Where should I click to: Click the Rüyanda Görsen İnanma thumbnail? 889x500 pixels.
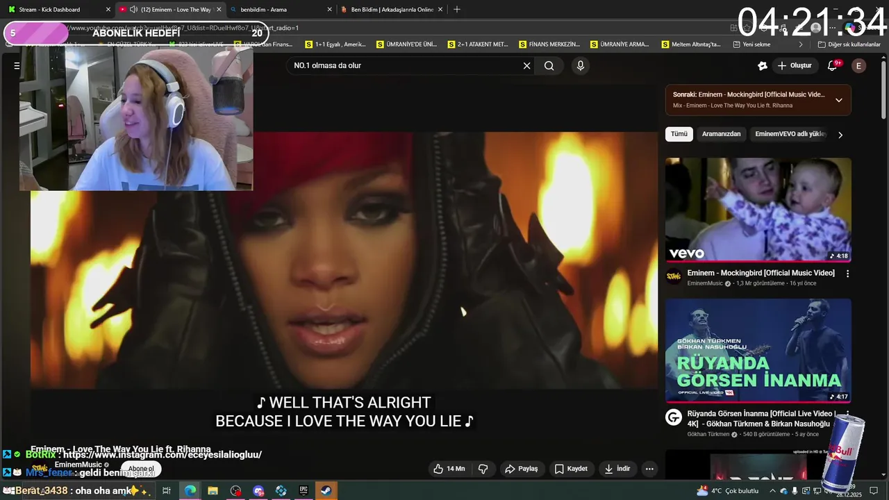click(758, 351)
